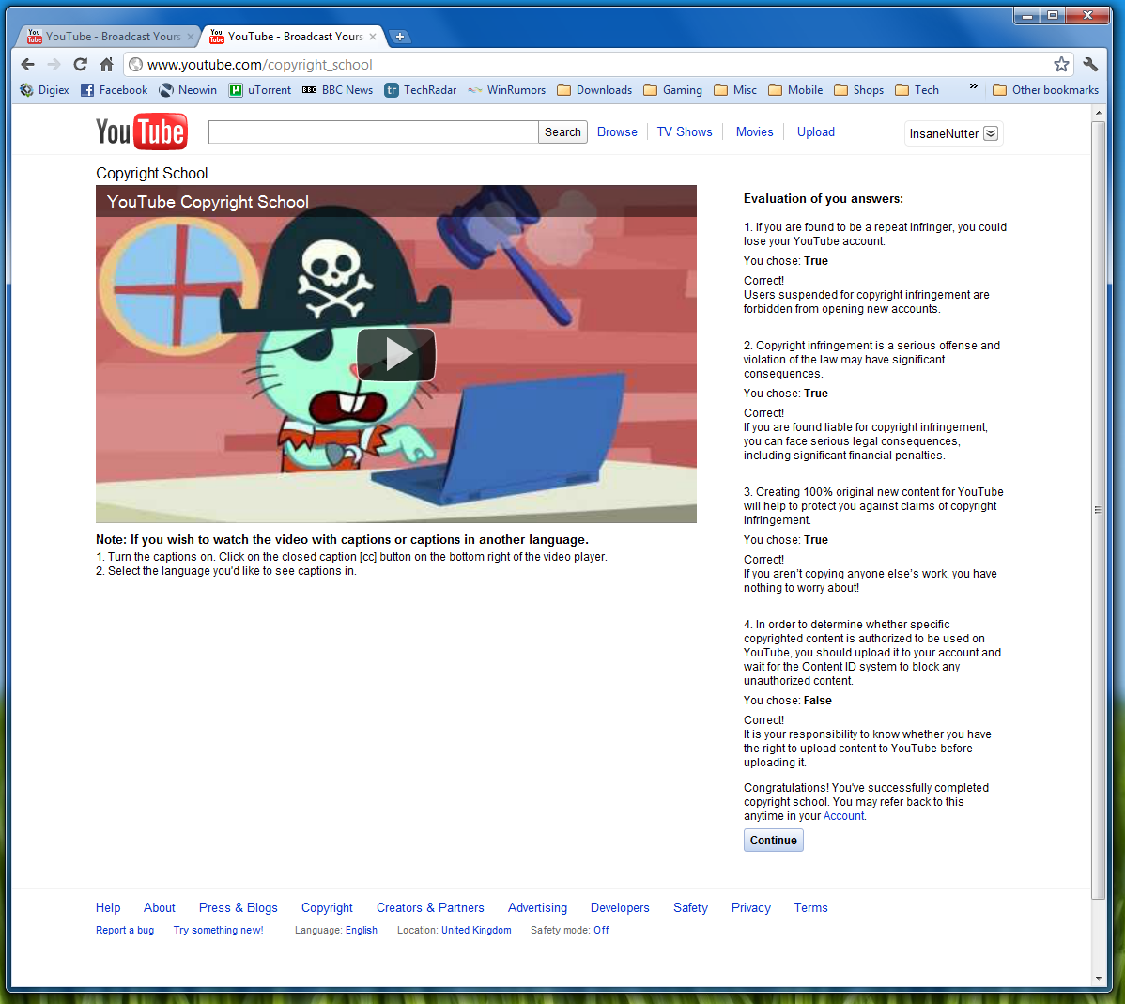Open the WinRumors bookmark
Image resolution: width=1125 pixels, height=1004 pixels.
pos(506,90)
